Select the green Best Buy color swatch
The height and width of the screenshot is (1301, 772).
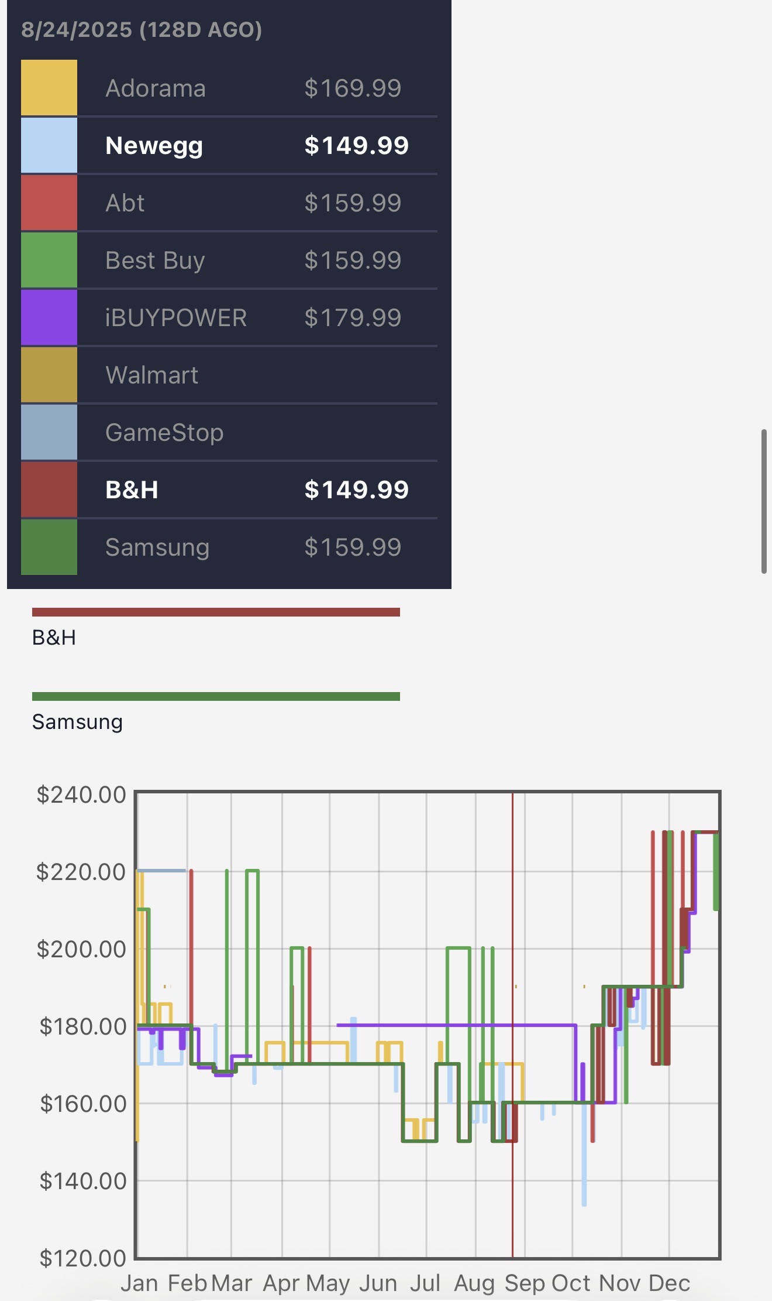point(49,260)
